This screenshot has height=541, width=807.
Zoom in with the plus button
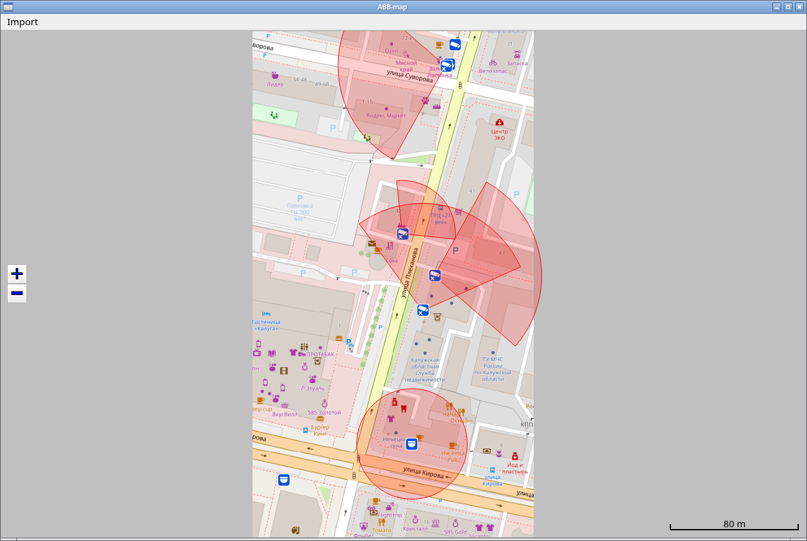(x=17, y=274)
